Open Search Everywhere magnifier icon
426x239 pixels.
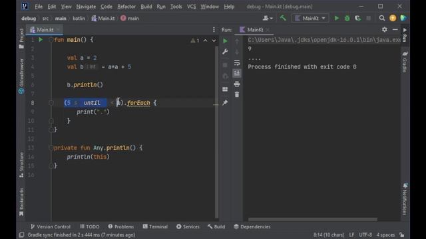381,18
